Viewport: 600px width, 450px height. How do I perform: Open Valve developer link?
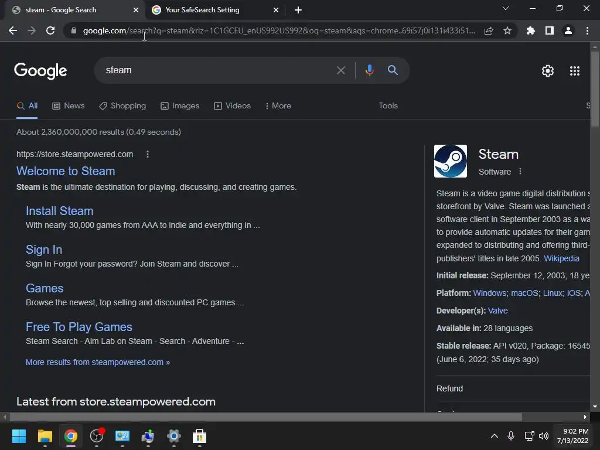point(498,311)
